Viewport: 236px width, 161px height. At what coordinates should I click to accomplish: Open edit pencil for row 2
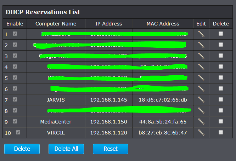(x=201, y=45)
